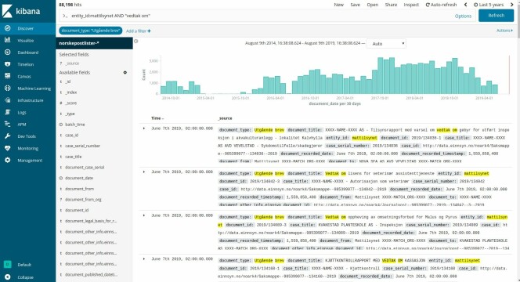
Task: Click the plus icon next to Add a filter
Action: (x=150, y=31)
